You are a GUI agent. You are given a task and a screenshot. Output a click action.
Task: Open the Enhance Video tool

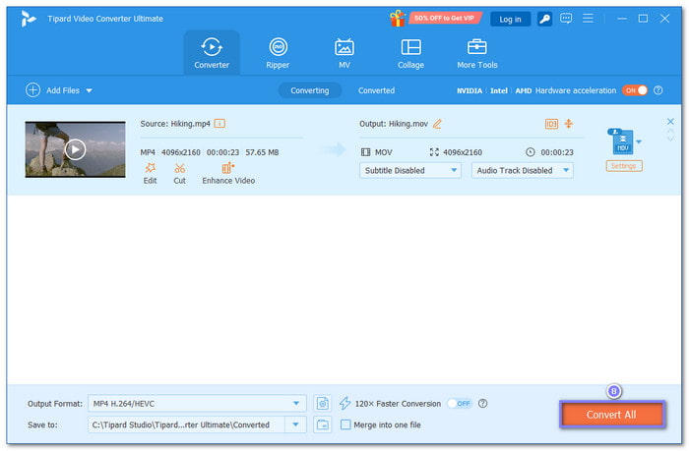pyautogui.click(x=228, y=174)
